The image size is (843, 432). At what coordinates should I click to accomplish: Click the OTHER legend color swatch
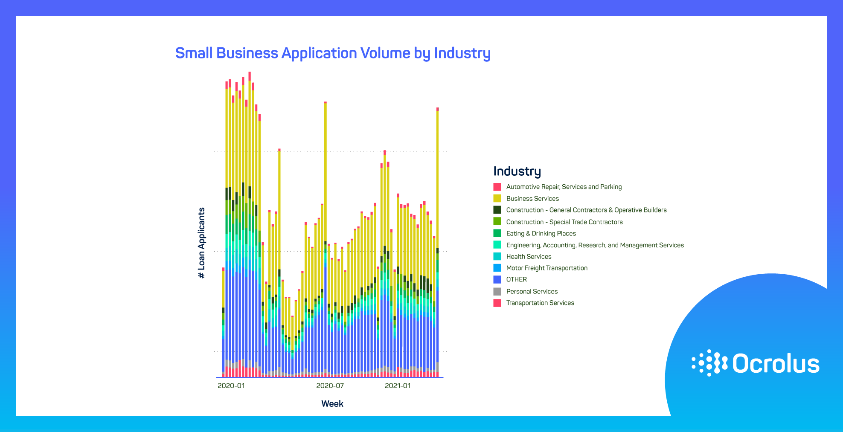pyautogui.click(x=497, y=280)
